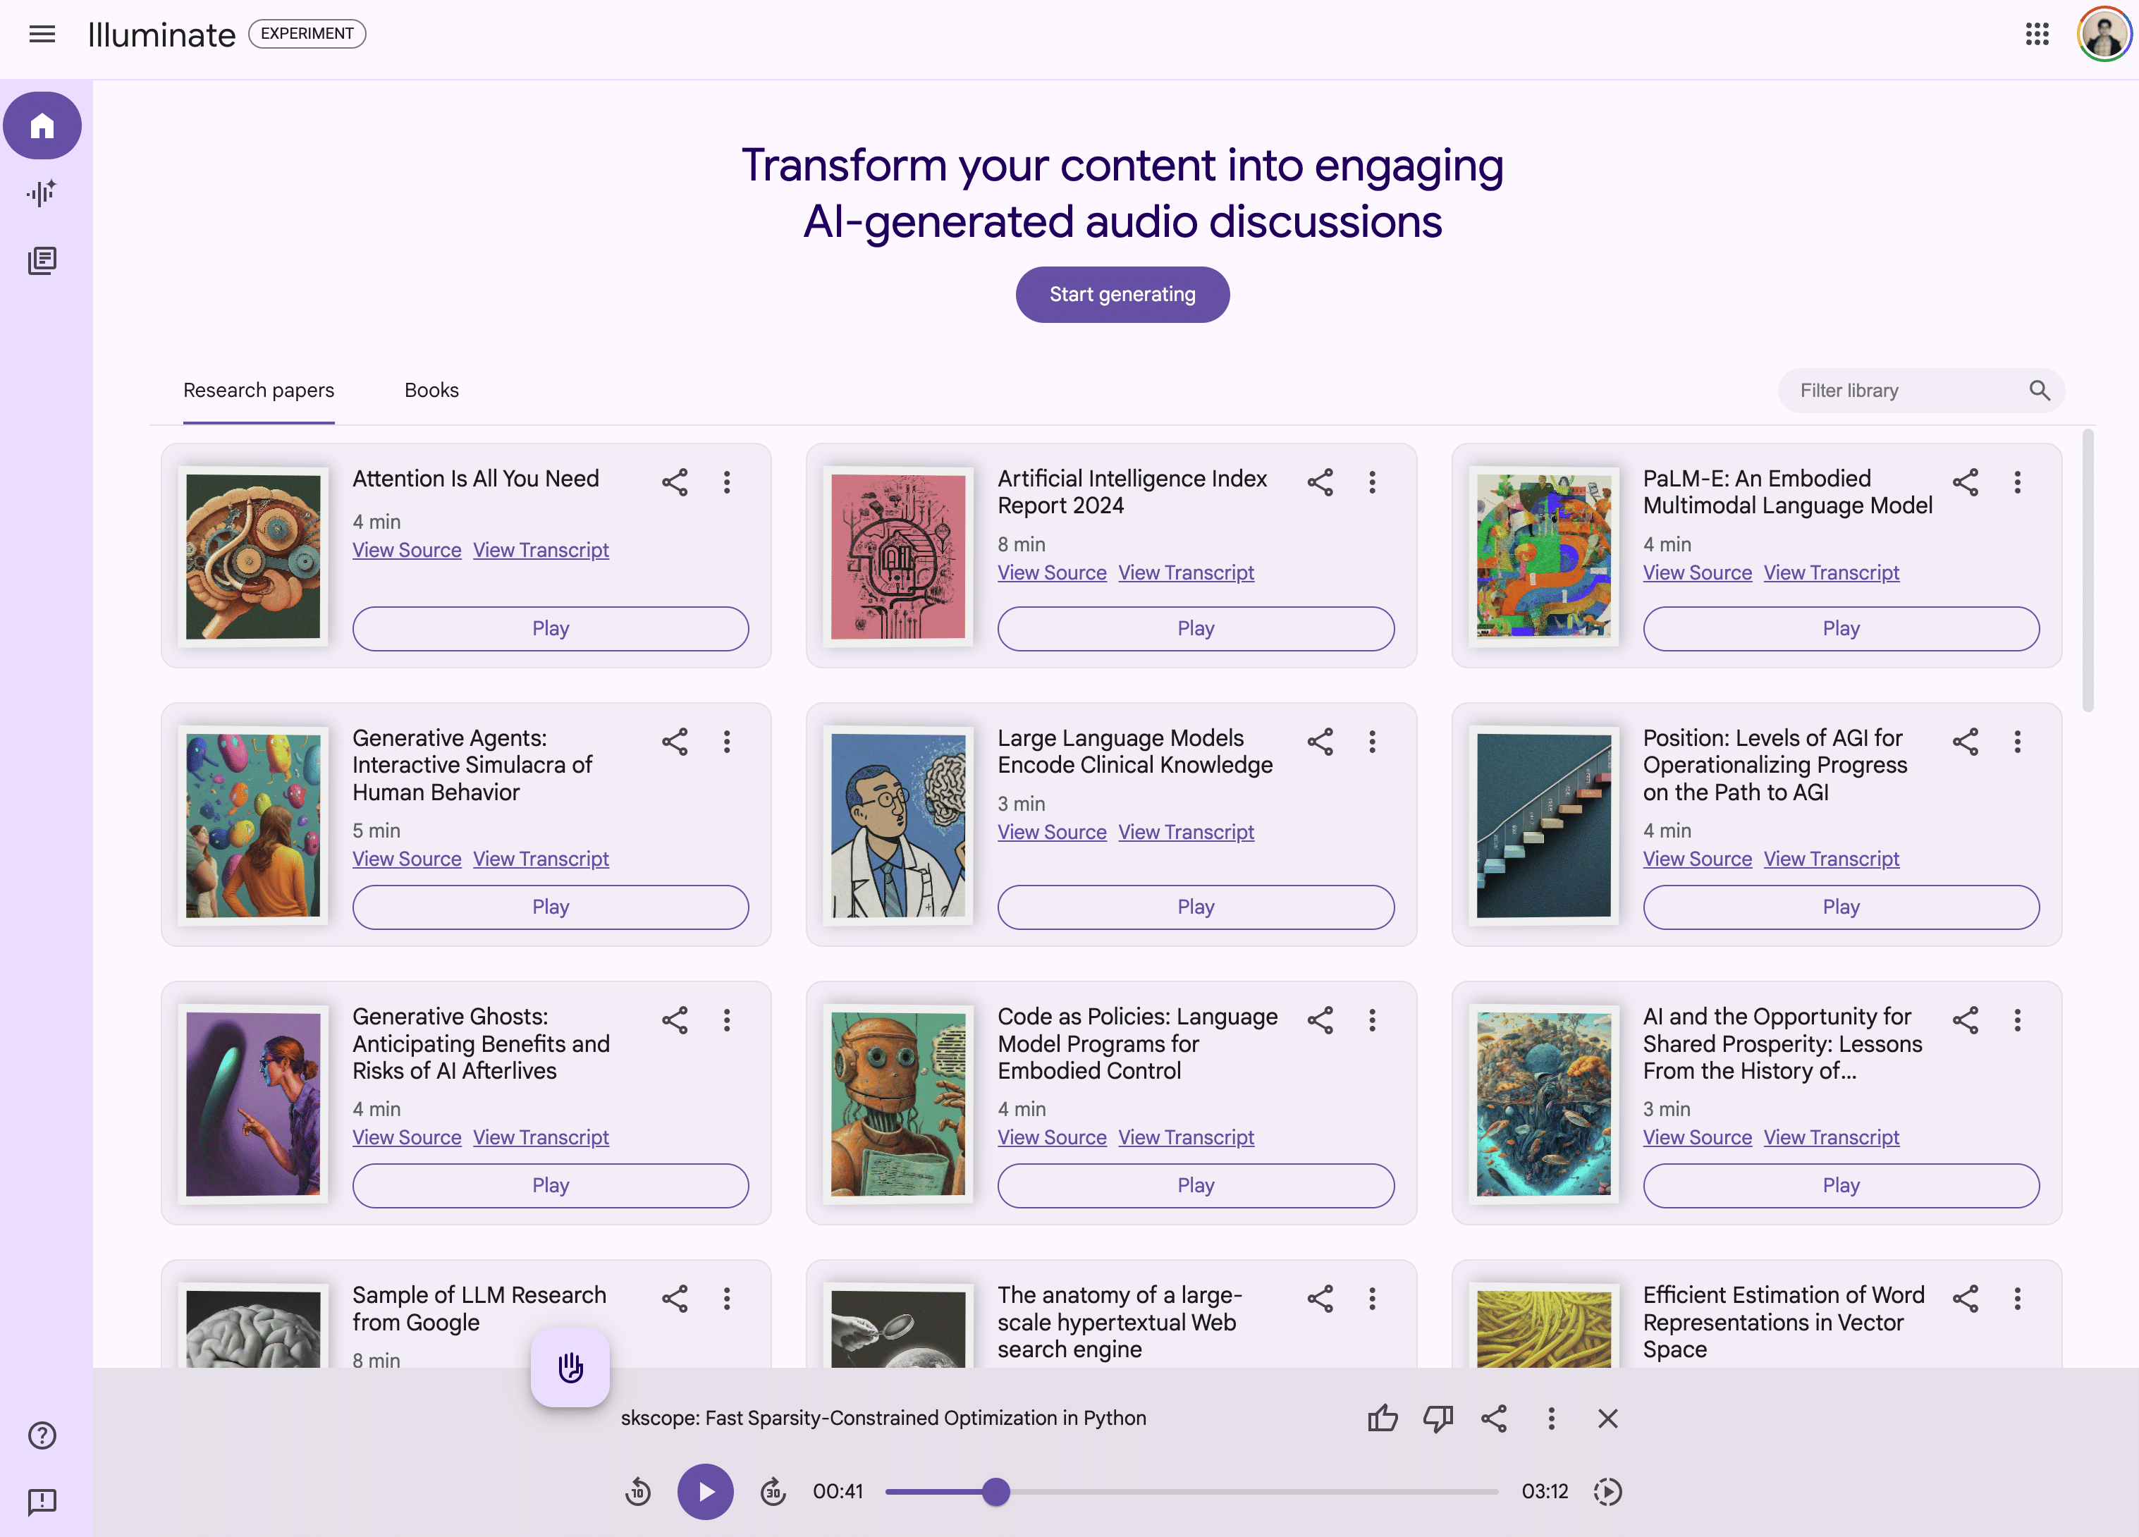Open the hamburger main menu

pos(42,35)
